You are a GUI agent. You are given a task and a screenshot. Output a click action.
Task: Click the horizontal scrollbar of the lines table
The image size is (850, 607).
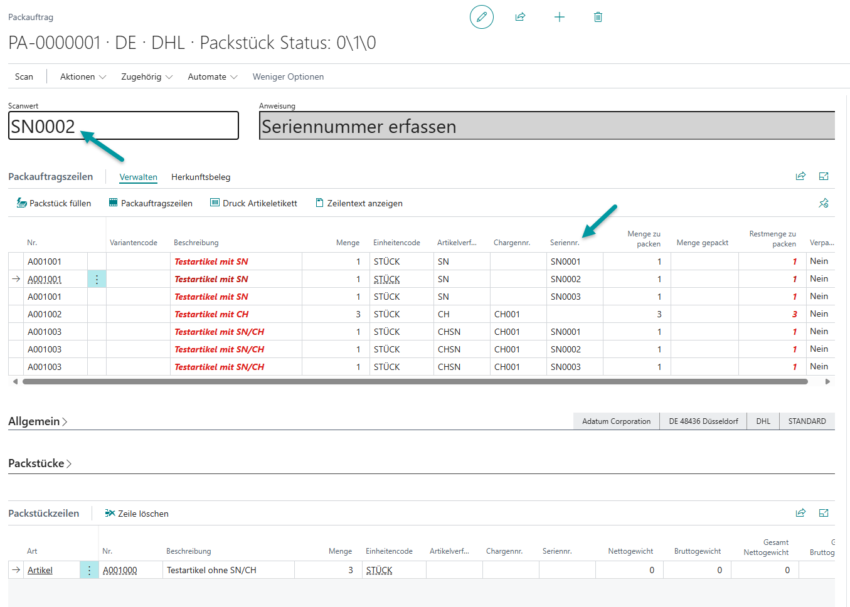pos(414,381)
